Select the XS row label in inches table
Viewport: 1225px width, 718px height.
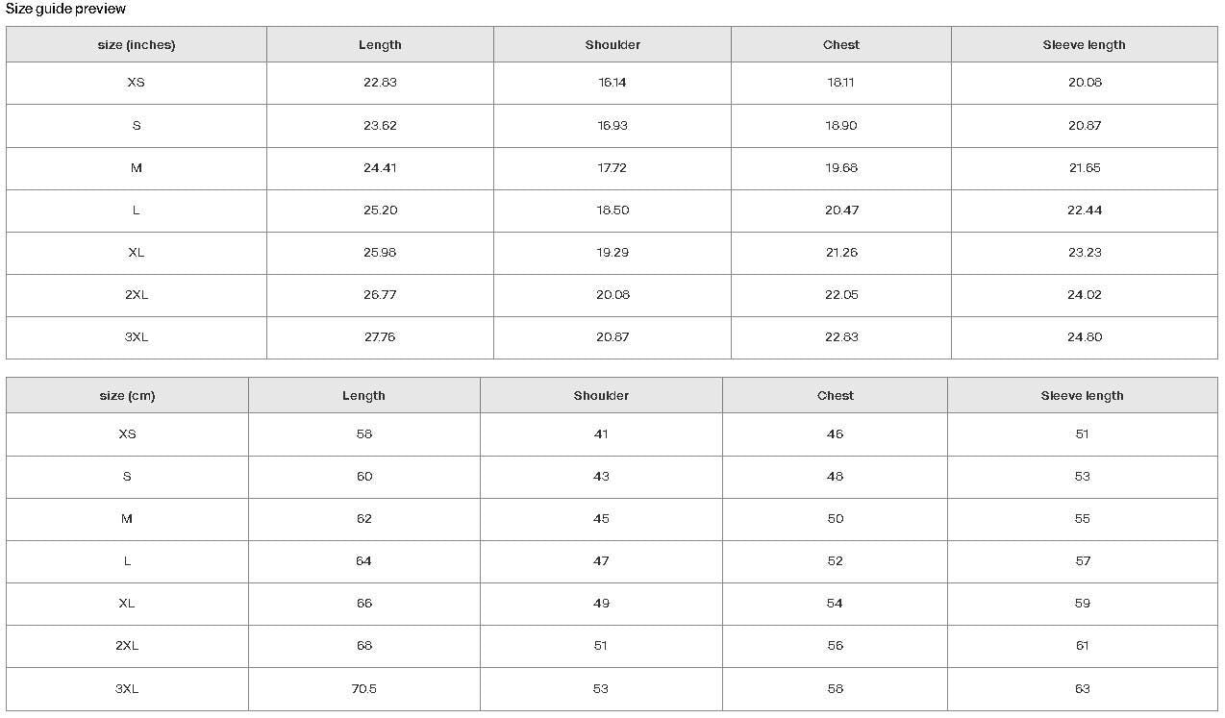tap(137, 83)
